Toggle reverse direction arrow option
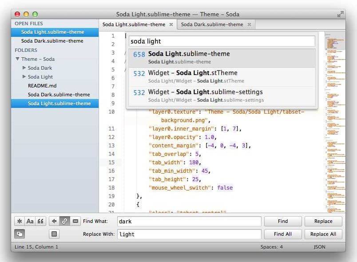Image resolution: width=357 pixels, height=262 pixels. 54,221
